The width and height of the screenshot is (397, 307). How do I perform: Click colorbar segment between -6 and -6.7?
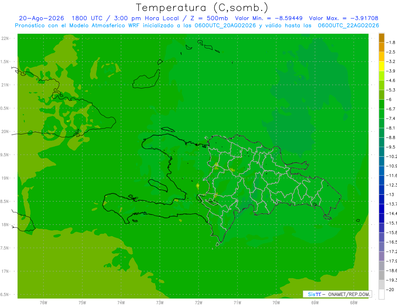(381, 104)
